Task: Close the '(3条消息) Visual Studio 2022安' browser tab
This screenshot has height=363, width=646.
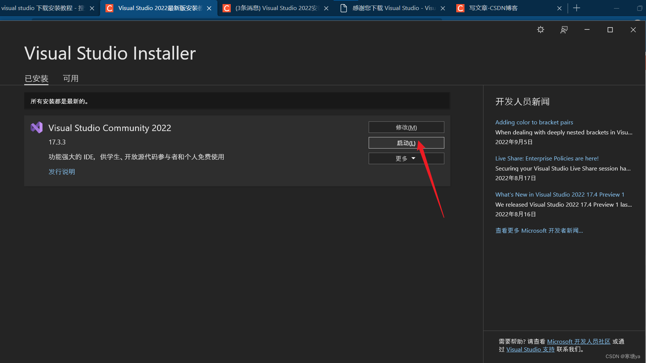Action: click(x=326, y=8)
